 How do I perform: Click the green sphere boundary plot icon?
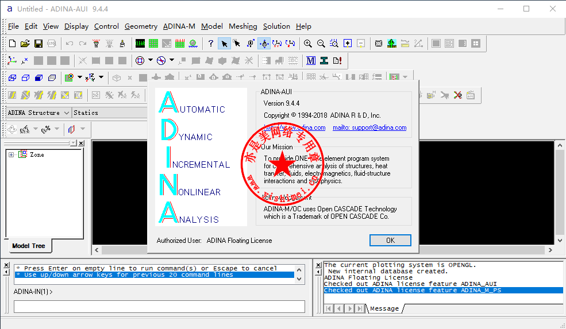[193, 44]
